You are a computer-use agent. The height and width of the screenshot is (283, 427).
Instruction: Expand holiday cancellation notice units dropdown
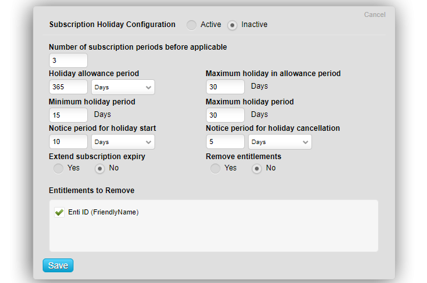point(280,141)
